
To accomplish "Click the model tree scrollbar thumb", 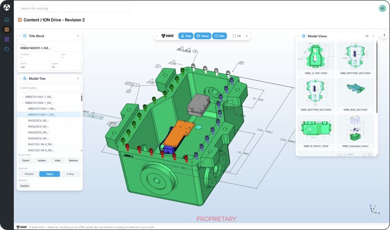I will point(82,98).
